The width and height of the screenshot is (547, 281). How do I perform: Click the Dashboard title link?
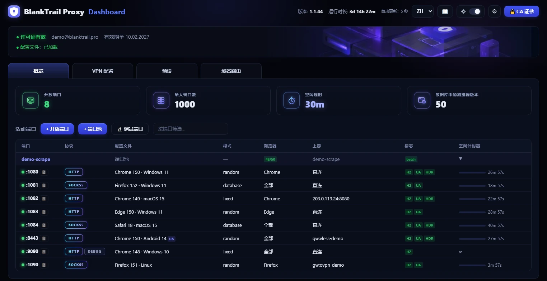(107, 12)
